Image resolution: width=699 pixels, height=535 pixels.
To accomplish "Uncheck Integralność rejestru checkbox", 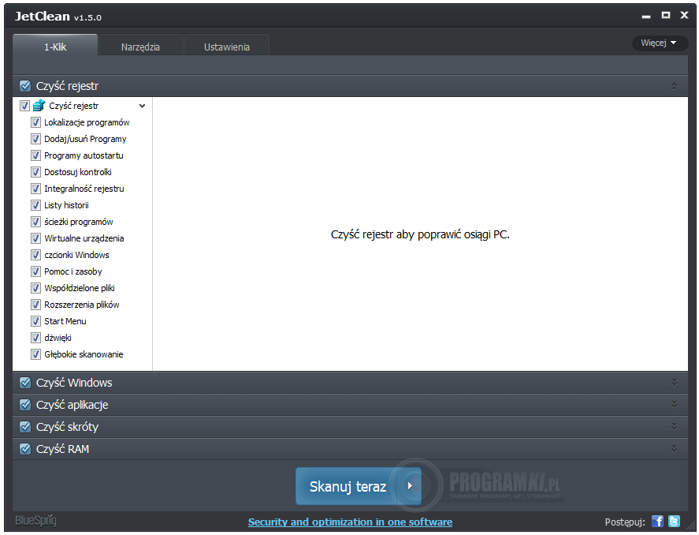I will click(x=35, y=189).
